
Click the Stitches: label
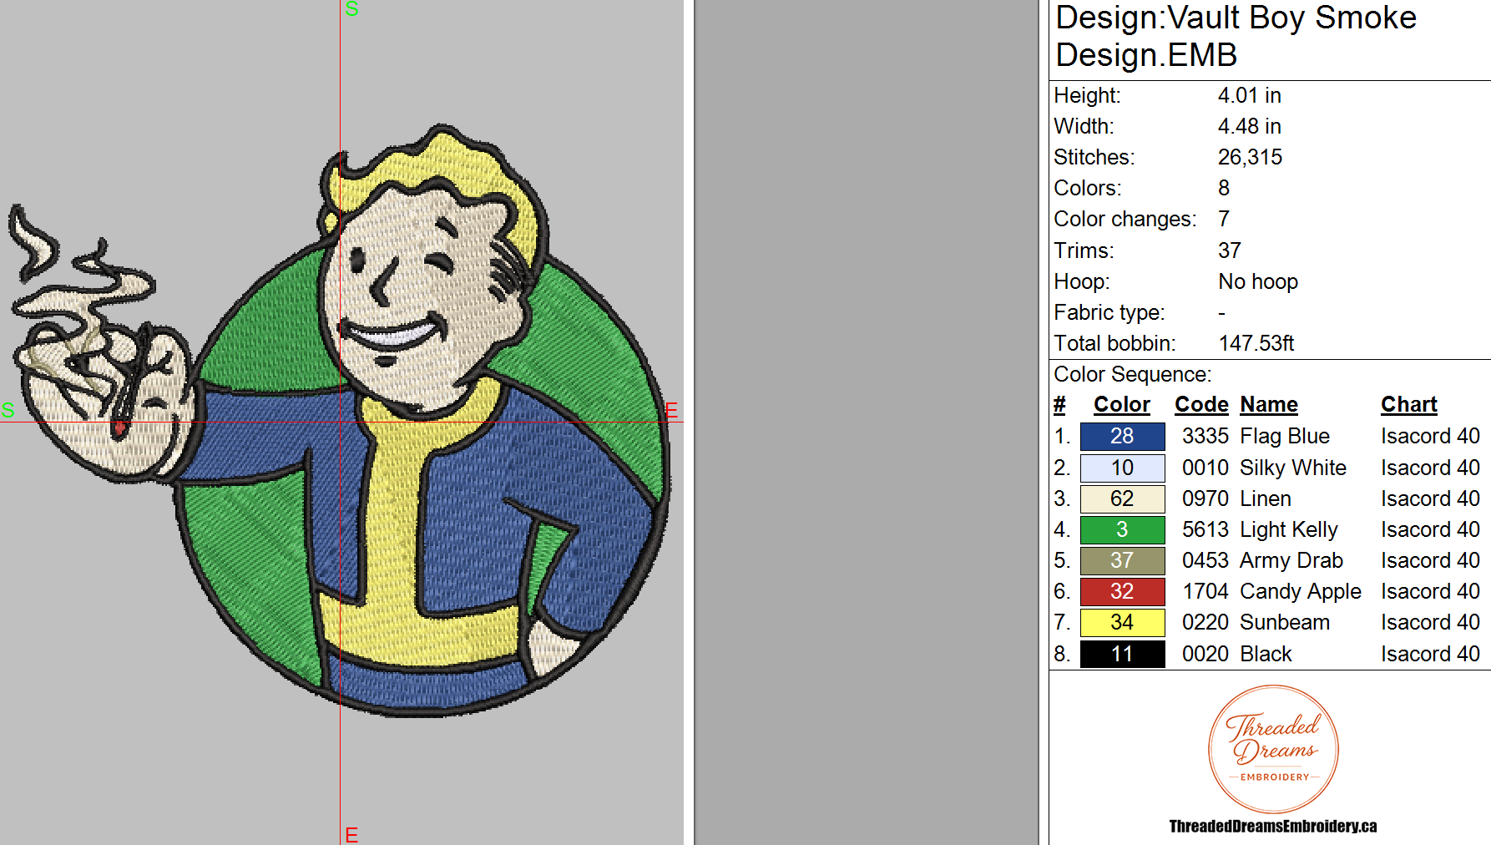click(x=1094, y=157)
